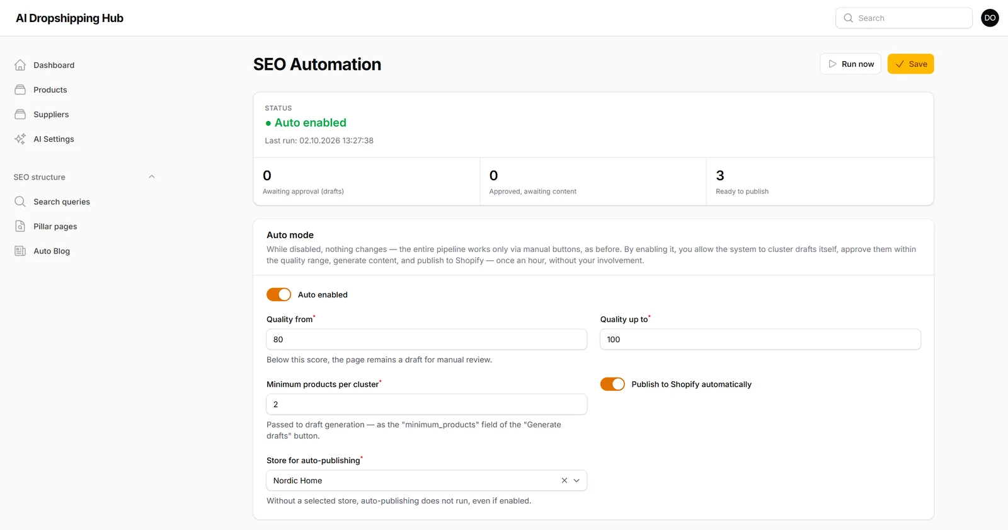
Task: Click the Search queries magnifier icon
Action: coord(20,202)
